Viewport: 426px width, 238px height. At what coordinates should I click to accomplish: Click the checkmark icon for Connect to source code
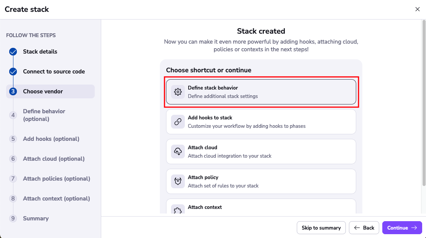[13, 72]
